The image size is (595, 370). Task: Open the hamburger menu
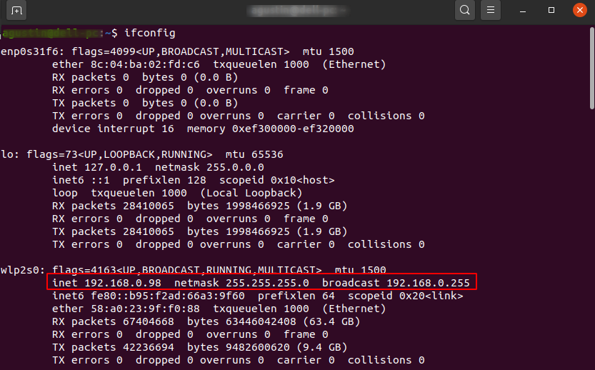[491, 10]
